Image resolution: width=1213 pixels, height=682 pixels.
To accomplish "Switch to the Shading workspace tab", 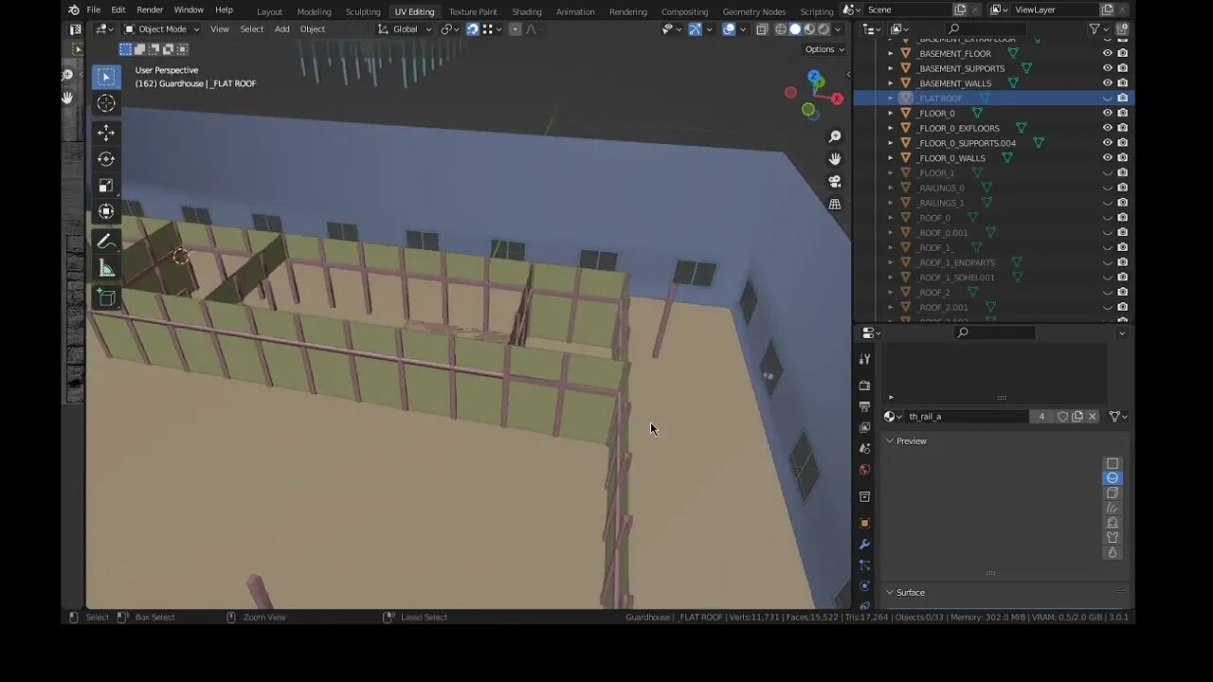I will (527, 11).
